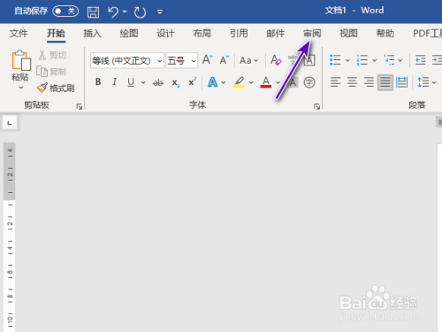The image size is (442, 332).
Task: Open highlight color dropdown arrow
Action: (251, 82)
